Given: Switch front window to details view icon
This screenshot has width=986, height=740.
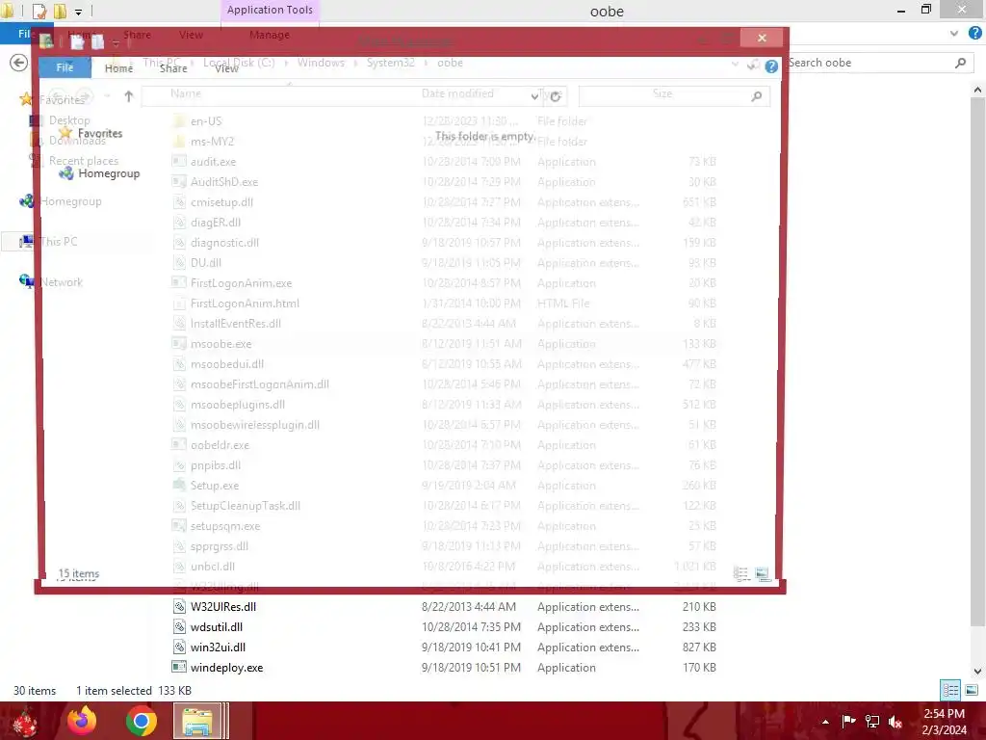Looking at the screenshot, I should click(x=740, y=573).
